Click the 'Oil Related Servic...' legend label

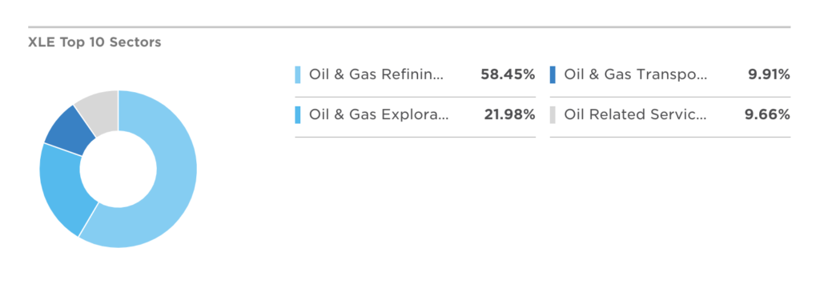coord(635,115)
